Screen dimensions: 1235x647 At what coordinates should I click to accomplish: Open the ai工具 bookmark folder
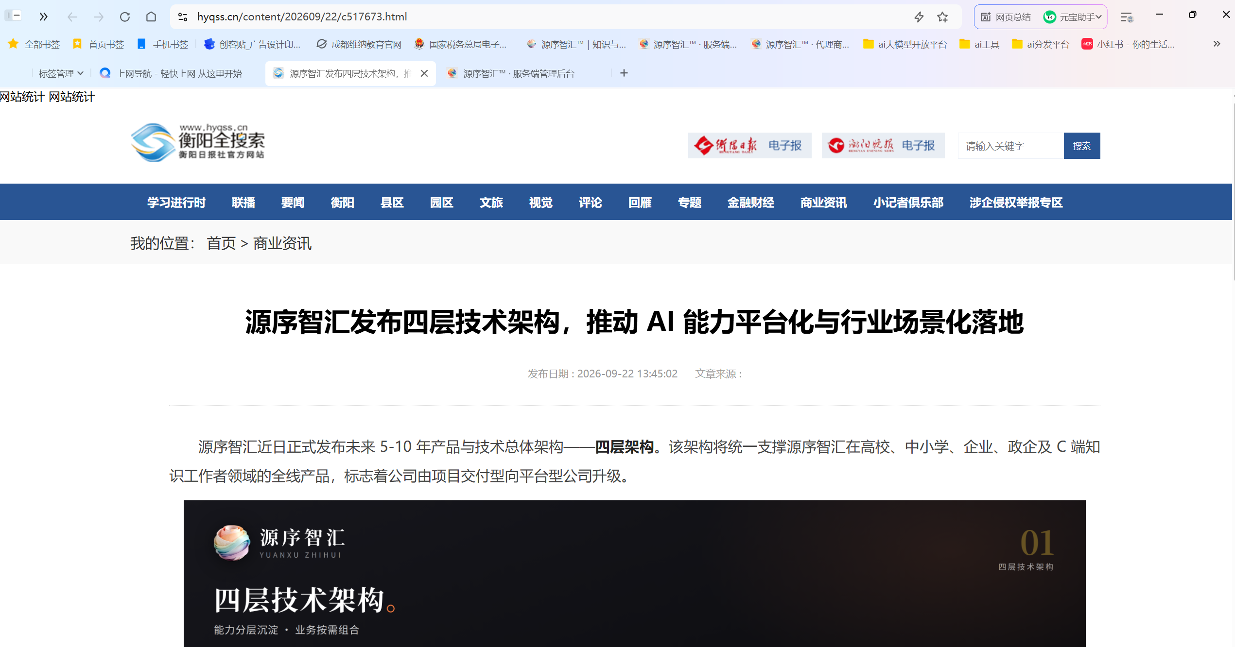tap(979, 44)
